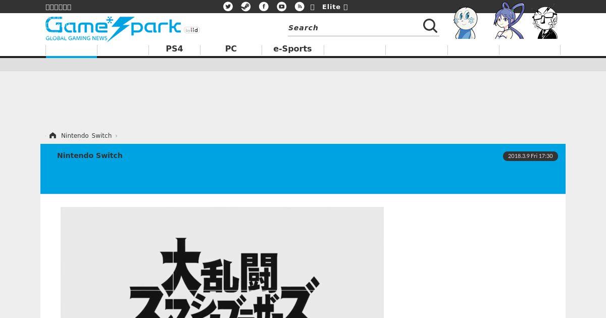Image resolution: width=606 pixels, height=318 pixels.
Task: Click the magnifying glass search icon
Action: [x=430, y=26]
